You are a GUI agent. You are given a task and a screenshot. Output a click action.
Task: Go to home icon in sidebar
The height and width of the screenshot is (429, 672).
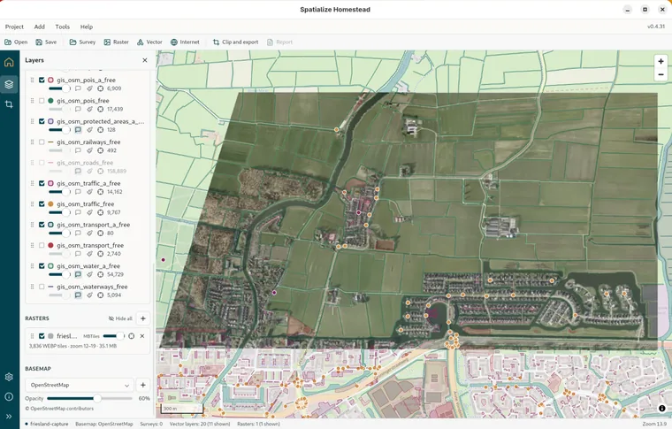9,62
